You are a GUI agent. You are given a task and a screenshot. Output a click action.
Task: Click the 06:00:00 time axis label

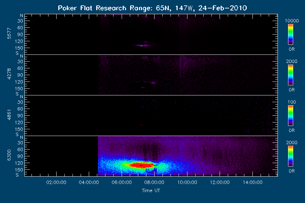point(122,182)
